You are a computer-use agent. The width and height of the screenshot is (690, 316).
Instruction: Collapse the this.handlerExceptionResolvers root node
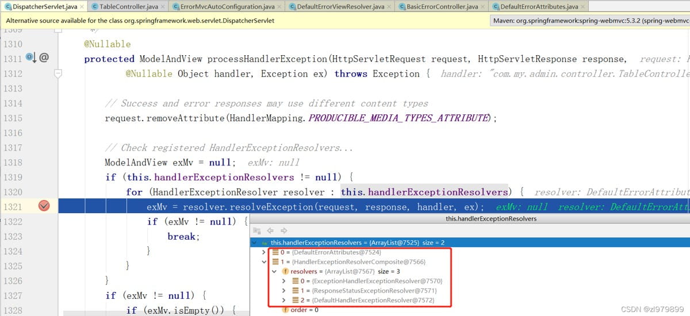pos(255,243)
